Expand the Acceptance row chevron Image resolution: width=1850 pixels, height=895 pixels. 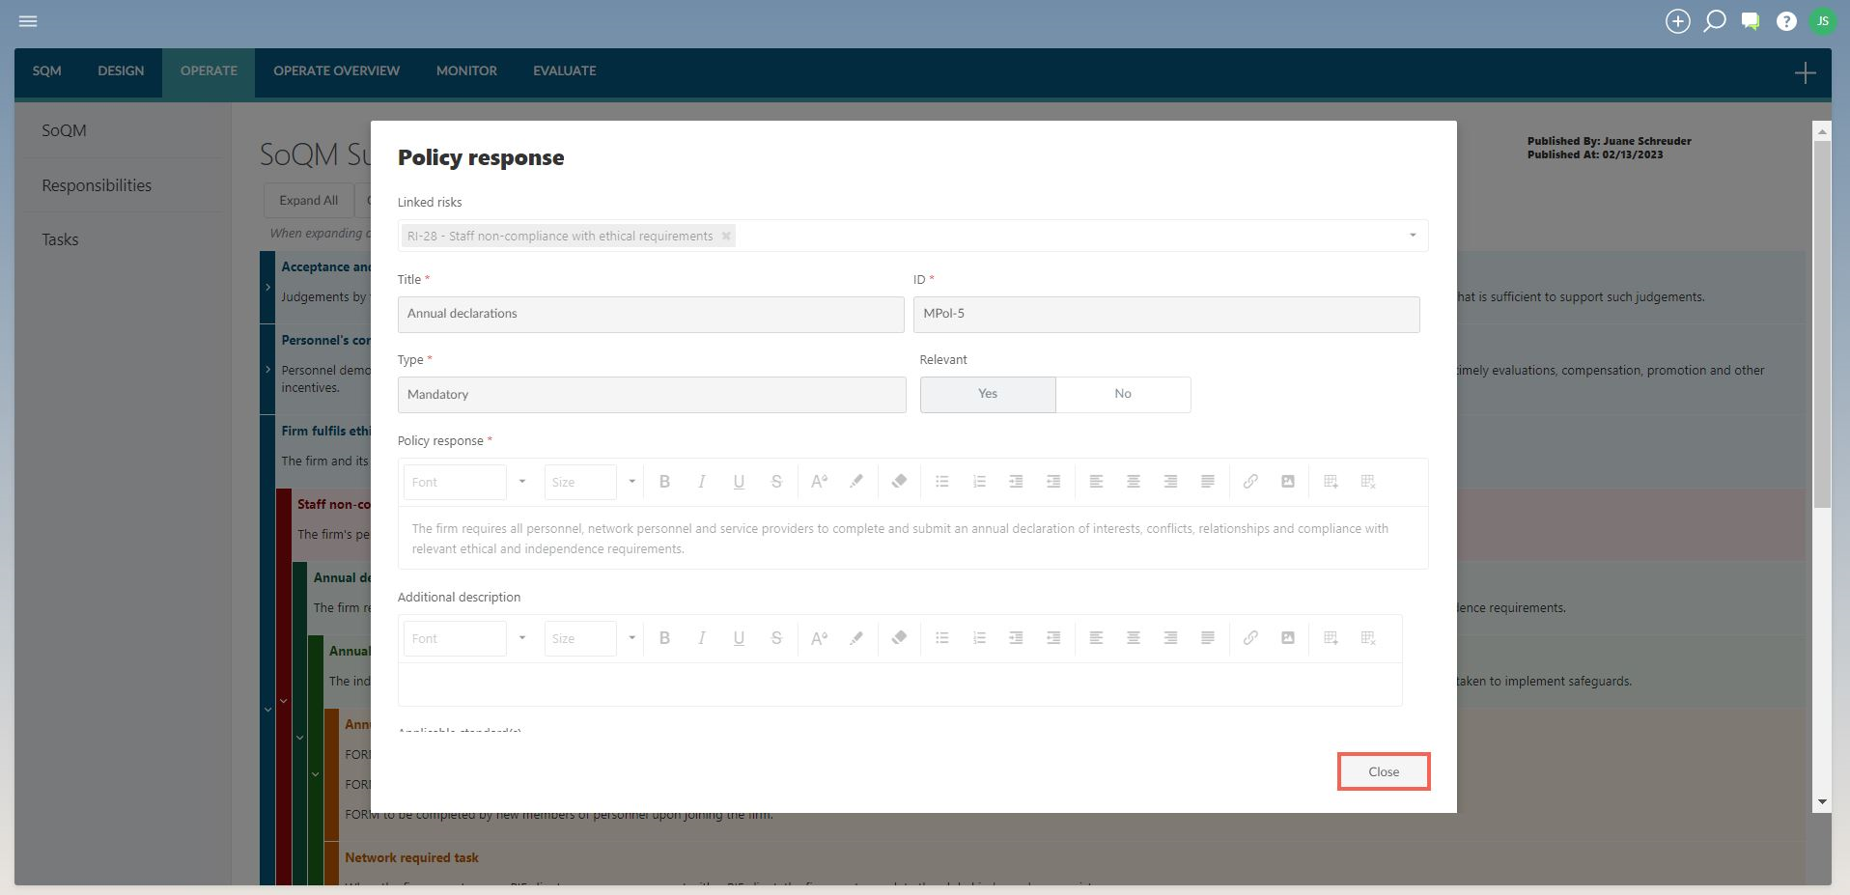click(x=267, y=287)
